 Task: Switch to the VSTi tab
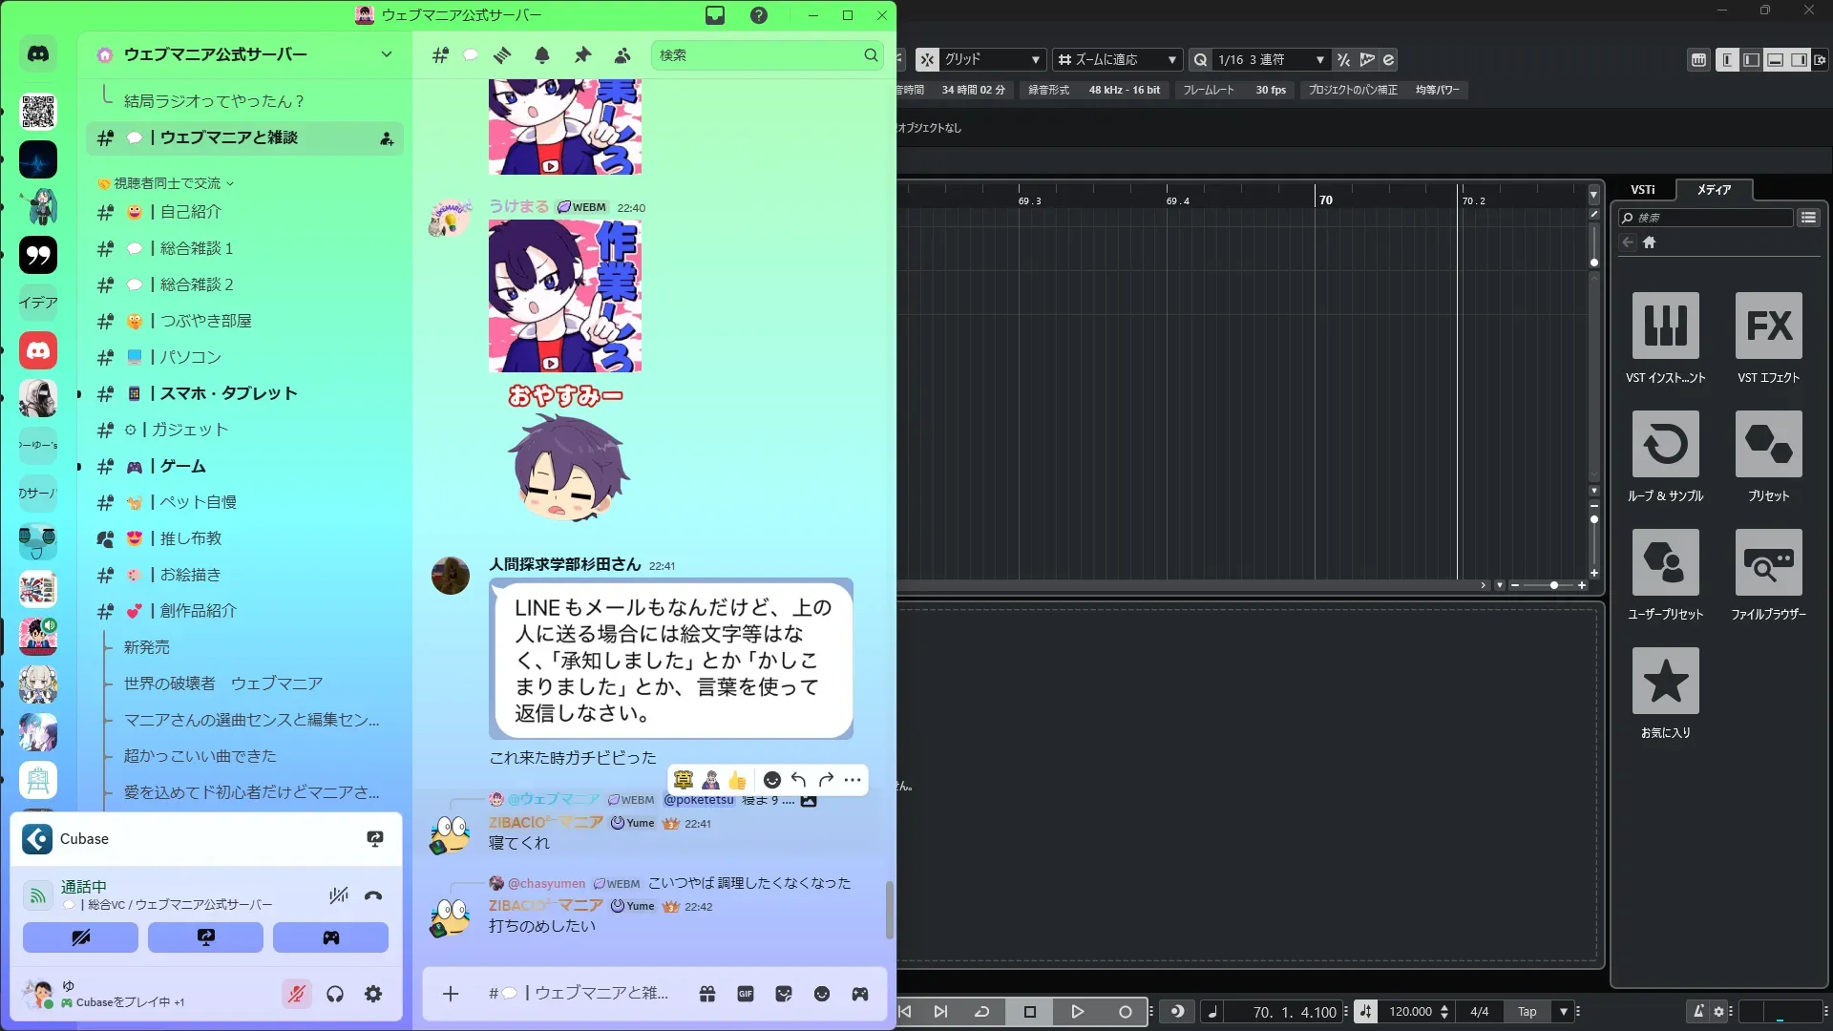[x=1642, y=190]
